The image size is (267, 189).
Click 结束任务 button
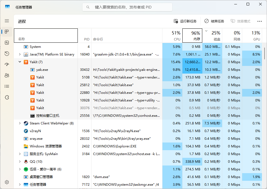click(x=214, y=21)
